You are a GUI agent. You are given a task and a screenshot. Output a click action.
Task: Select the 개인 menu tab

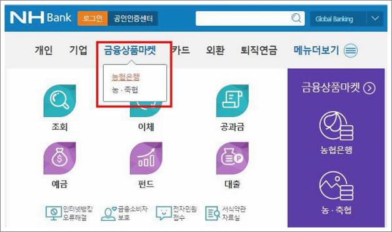coord(44,50)
